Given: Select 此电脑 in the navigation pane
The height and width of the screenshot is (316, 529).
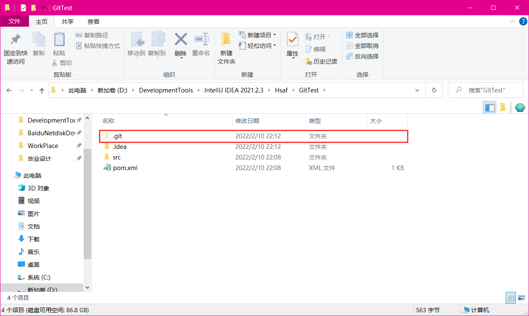Looking at the screenshot, I should [32, 176].
